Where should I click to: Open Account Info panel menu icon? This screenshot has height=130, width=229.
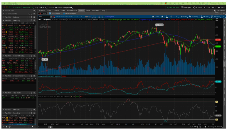pyautogui.click(x=34, y=11)
